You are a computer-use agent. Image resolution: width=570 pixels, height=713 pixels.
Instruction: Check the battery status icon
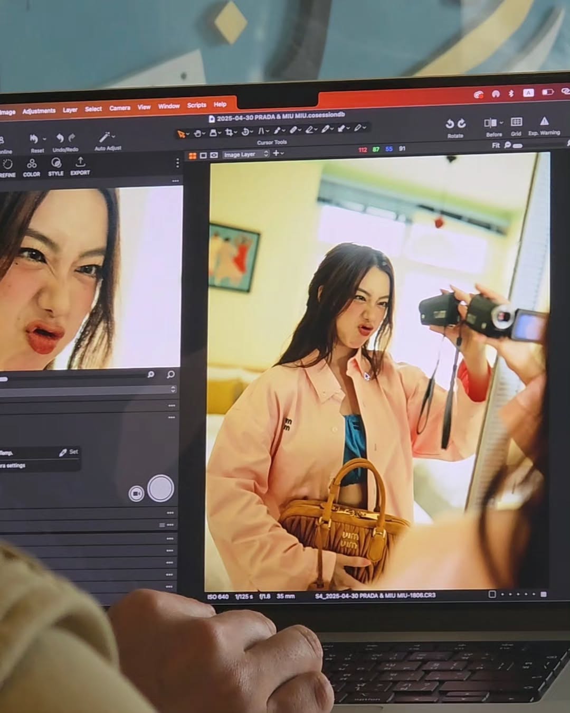[x=548, y=92]
